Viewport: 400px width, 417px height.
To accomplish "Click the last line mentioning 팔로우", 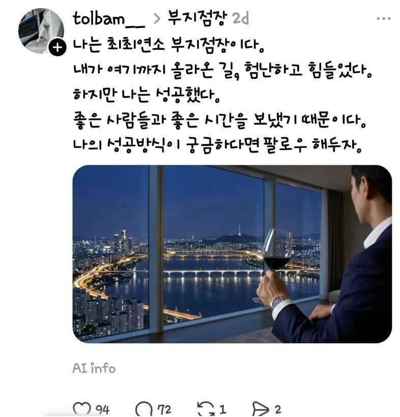I will [x=217, y=145].
